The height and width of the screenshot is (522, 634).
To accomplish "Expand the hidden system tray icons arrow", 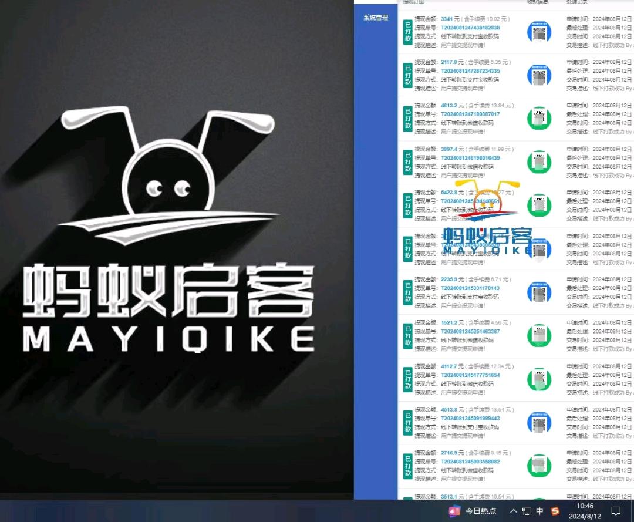I will click(513, 511).
